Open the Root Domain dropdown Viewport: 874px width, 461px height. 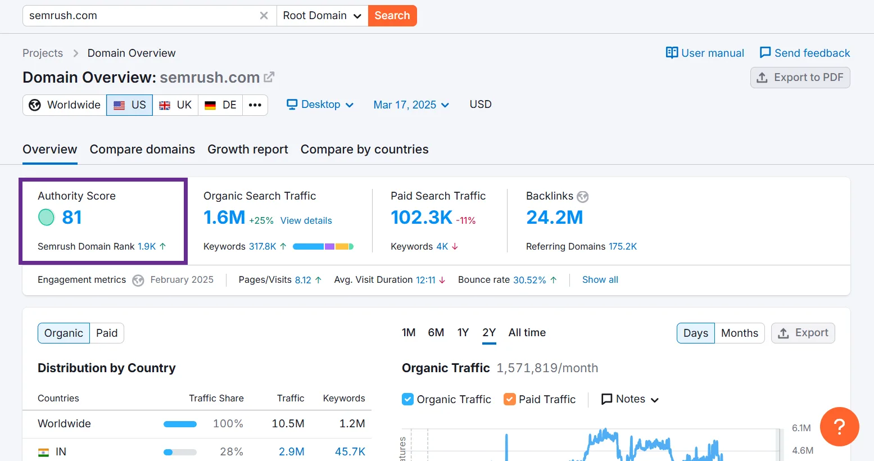pos(322,16)
